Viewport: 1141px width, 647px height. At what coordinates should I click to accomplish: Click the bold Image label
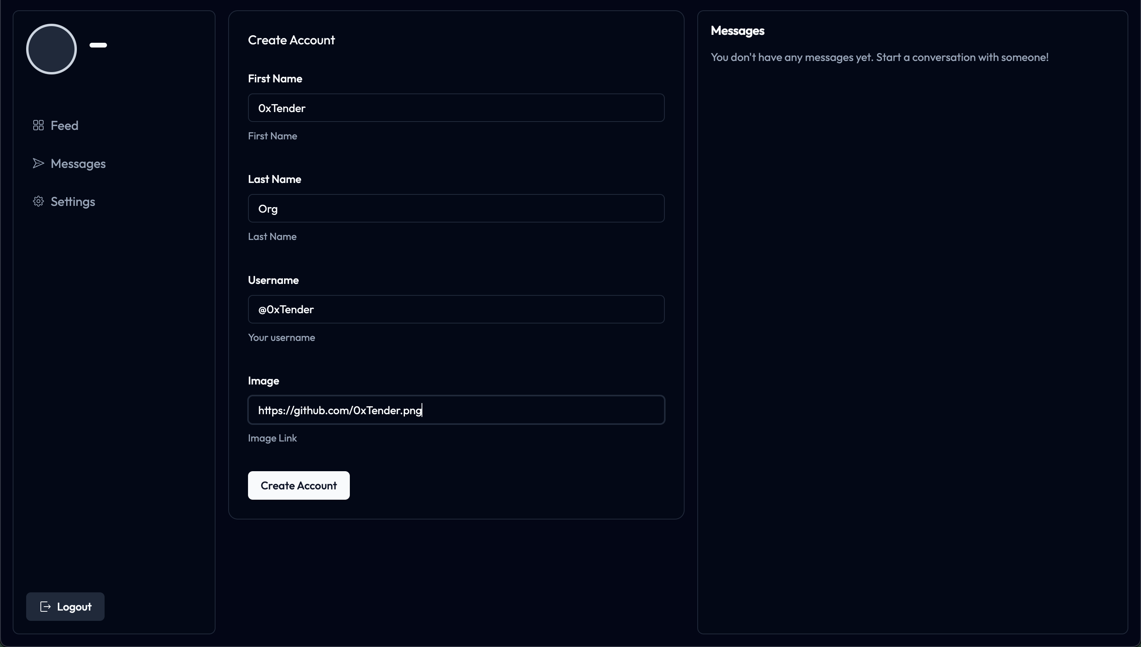coord(263,381)
